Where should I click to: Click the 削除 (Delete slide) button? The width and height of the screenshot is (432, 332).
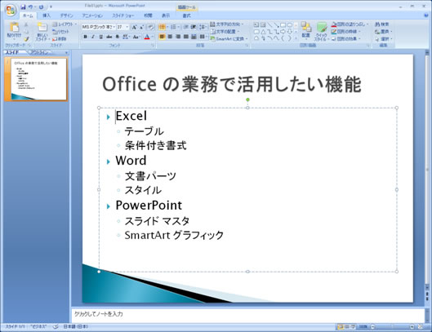pos(60,39)
